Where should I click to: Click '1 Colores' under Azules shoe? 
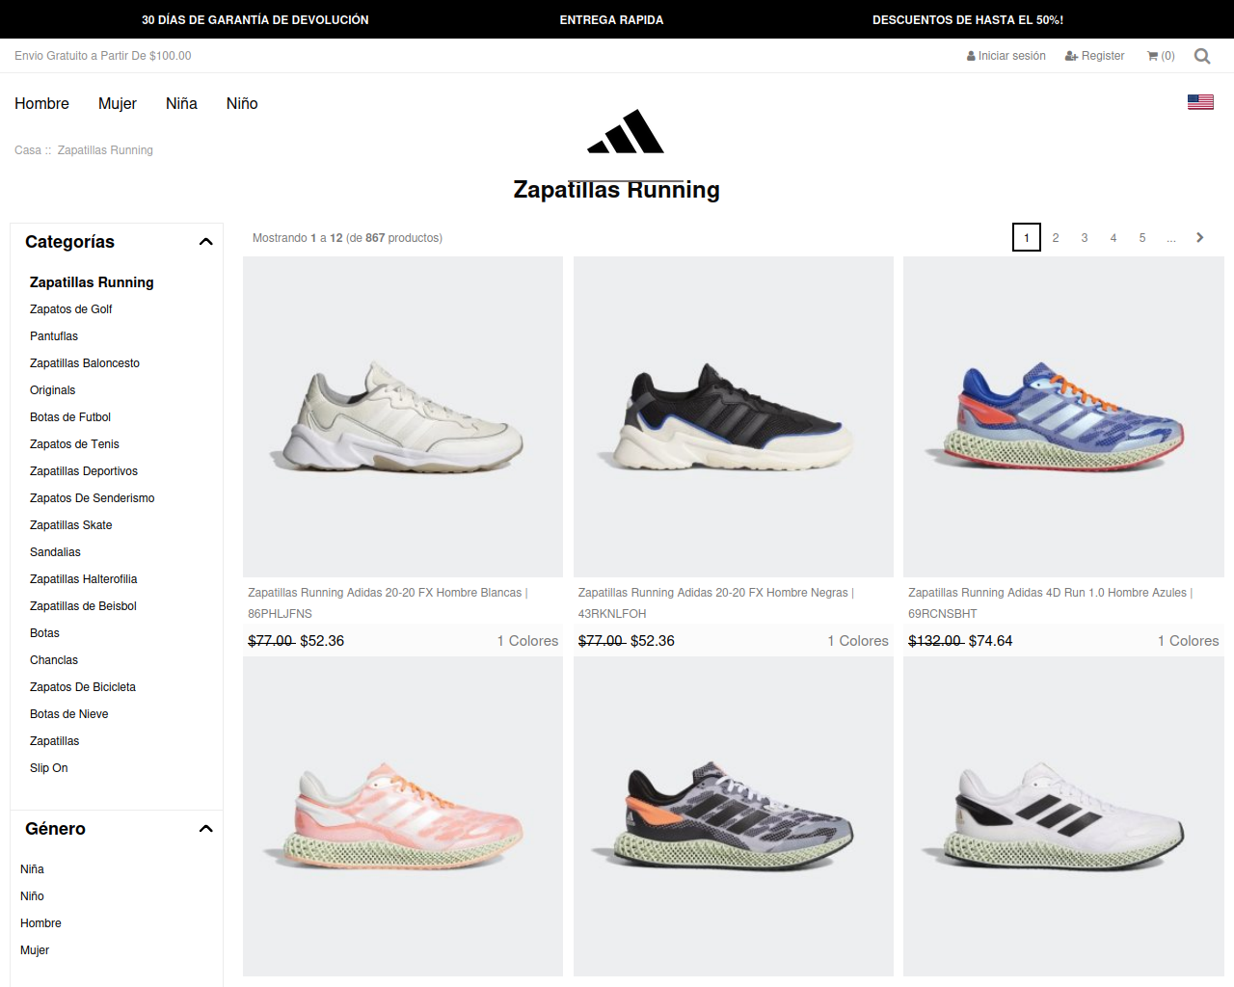1189,641
